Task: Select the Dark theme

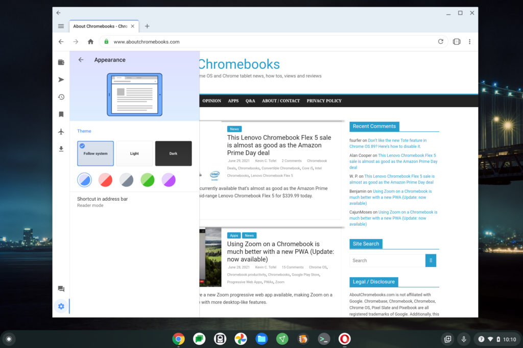Action: click(174, 153)
